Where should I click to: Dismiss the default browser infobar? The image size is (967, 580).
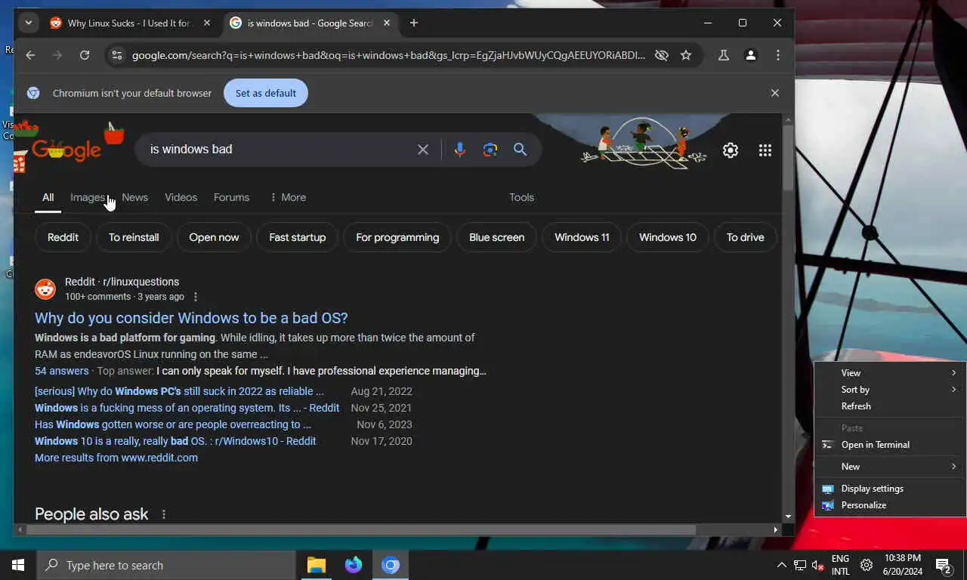[x=774, y=93]
